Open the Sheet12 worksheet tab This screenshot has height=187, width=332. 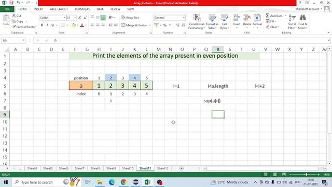pyautogui.click(x=162, y=168)
